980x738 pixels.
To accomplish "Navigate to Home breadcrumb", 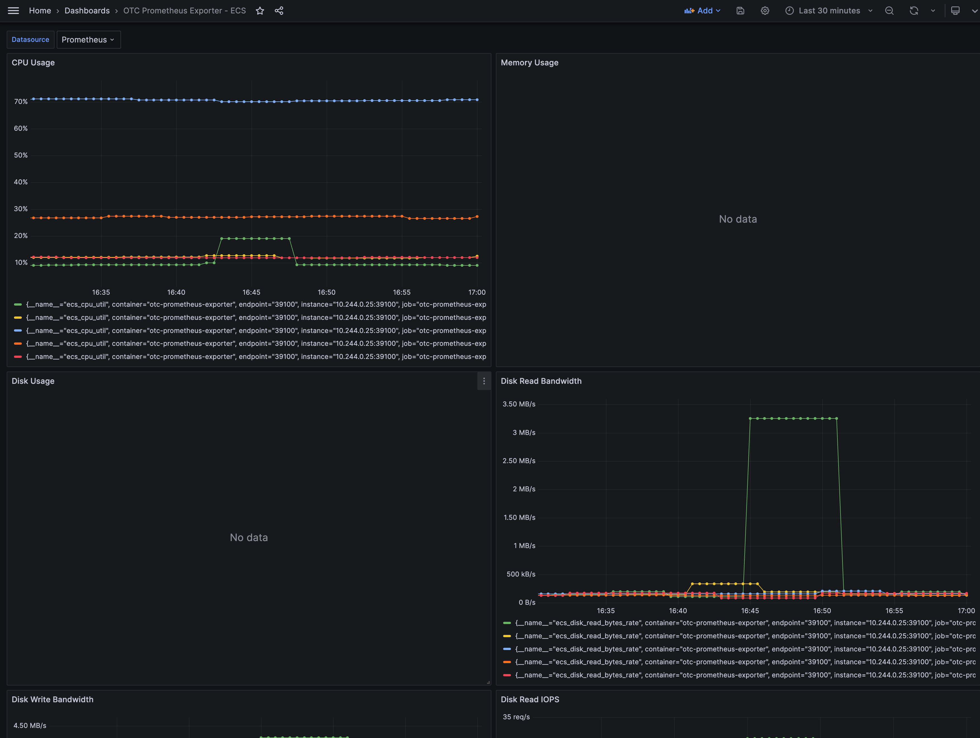I will (40, 11).
